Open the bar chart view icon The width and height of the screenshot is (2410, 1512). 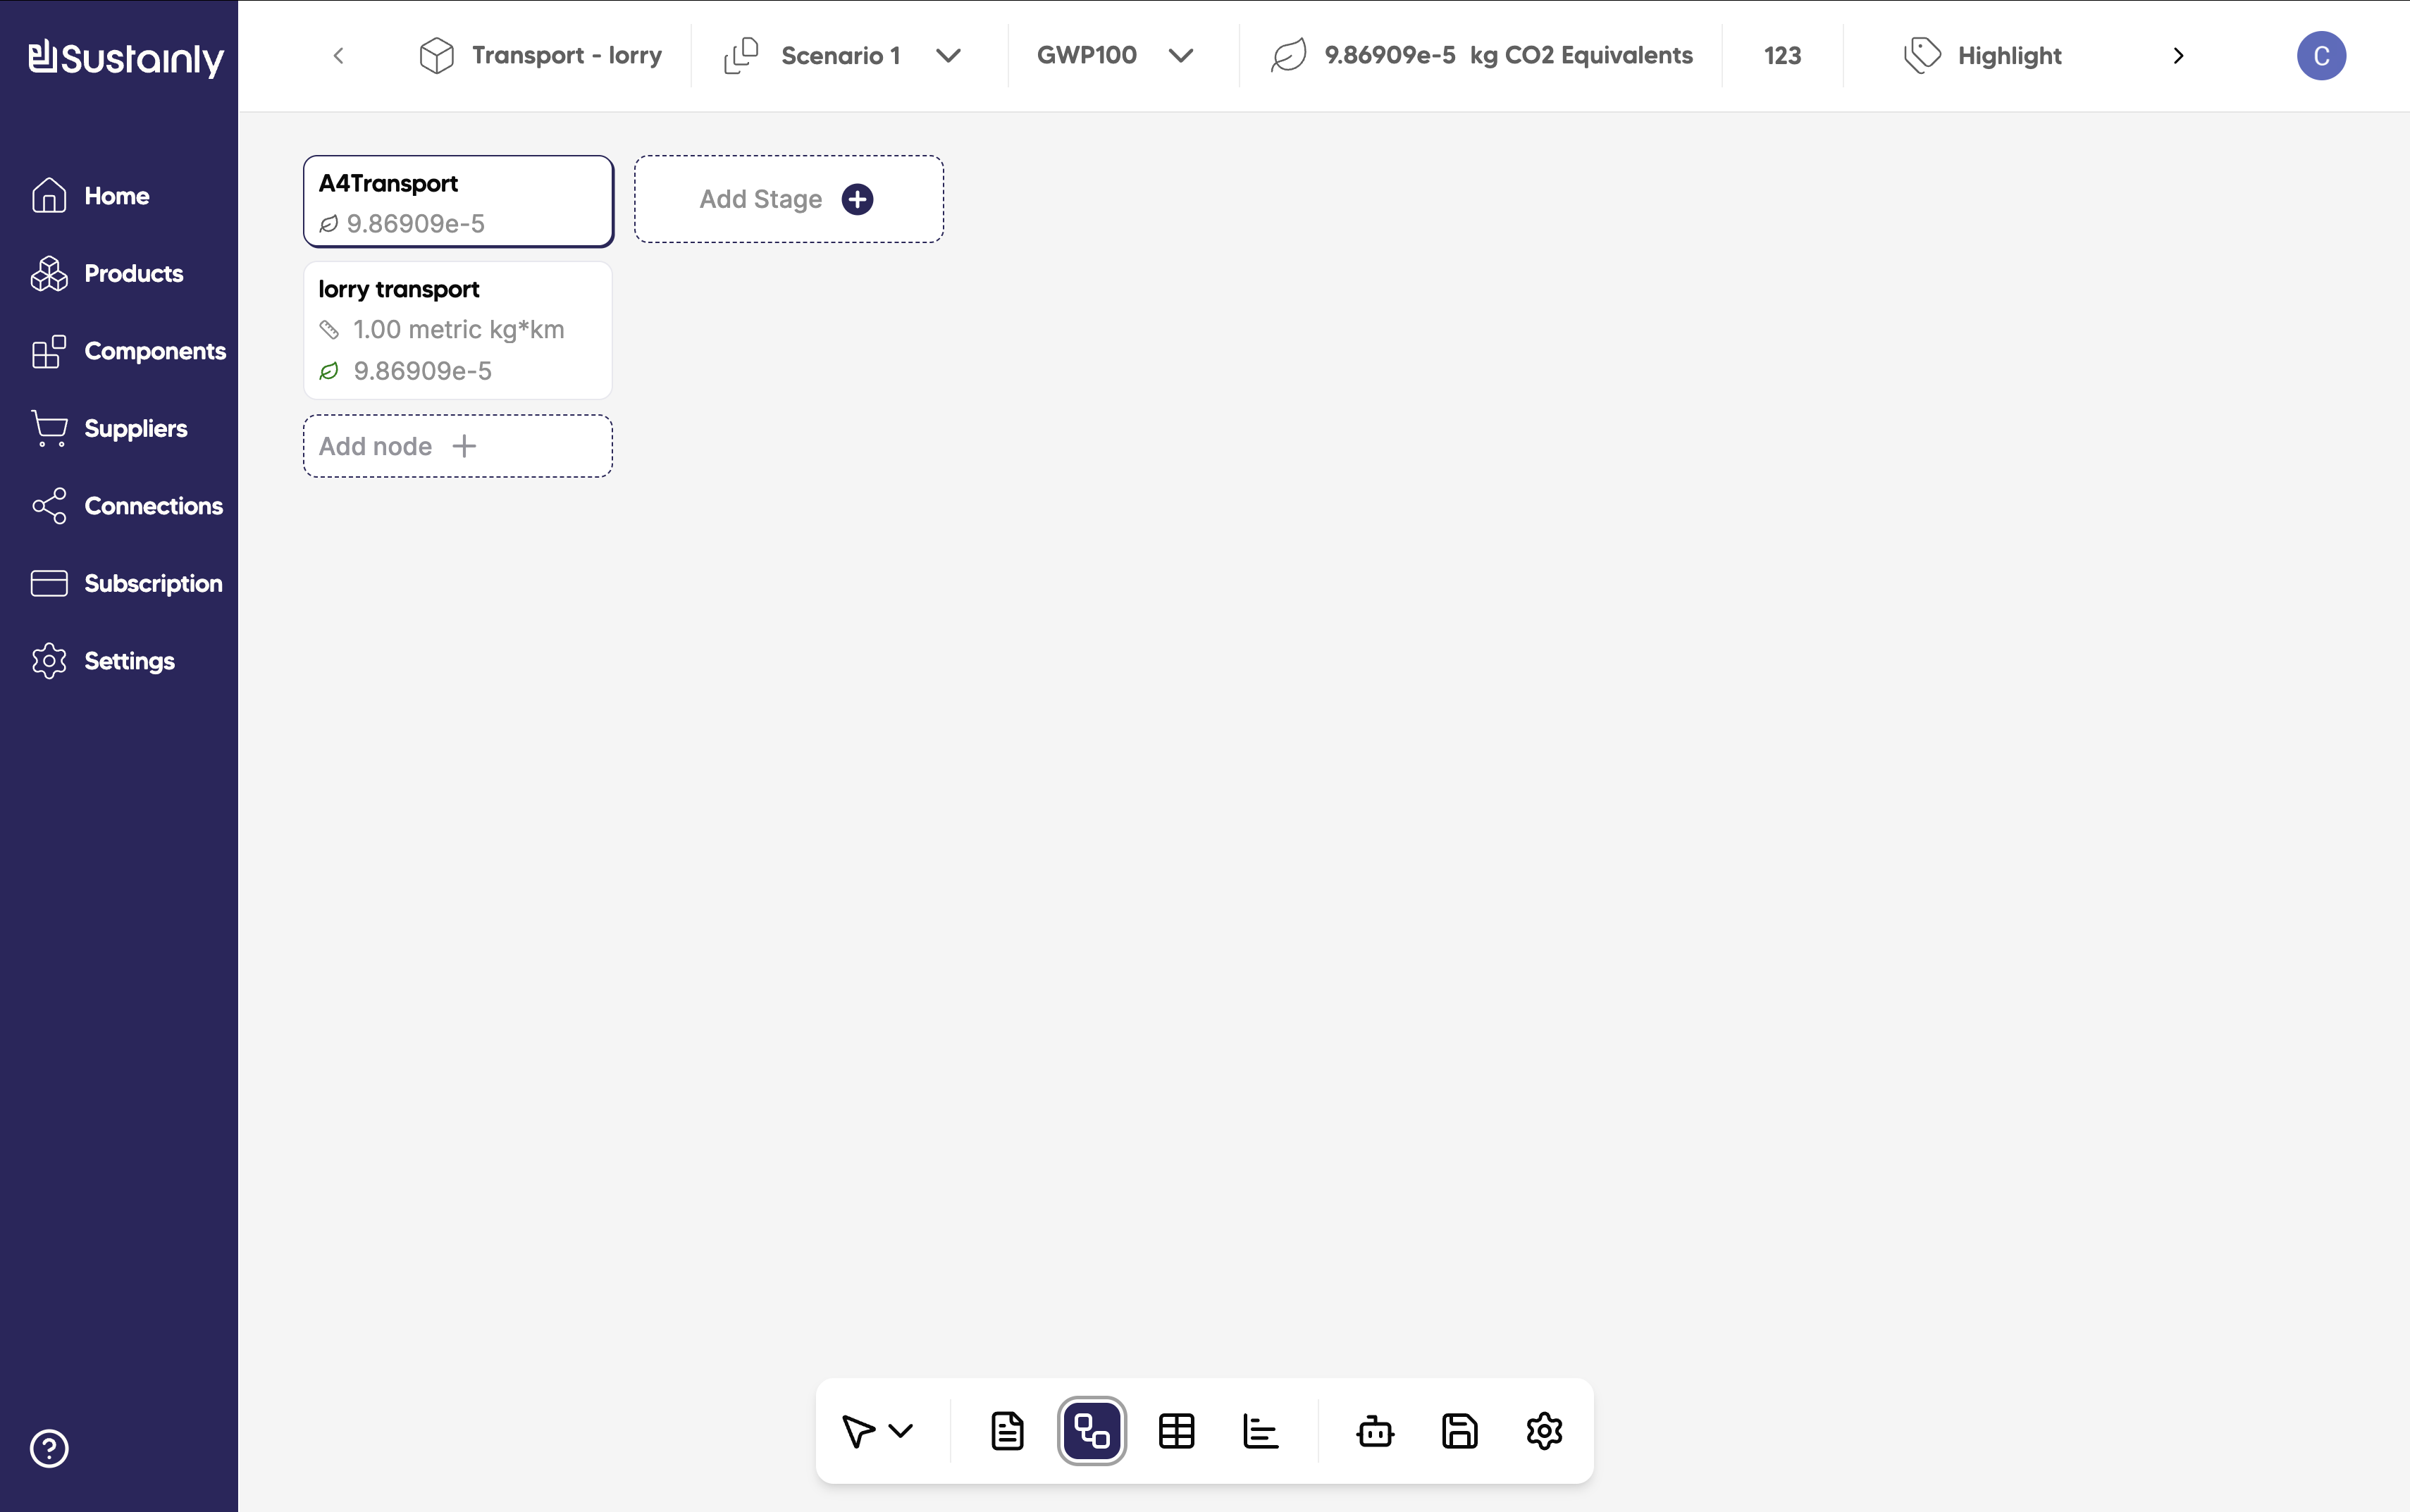(1260, 1431)
